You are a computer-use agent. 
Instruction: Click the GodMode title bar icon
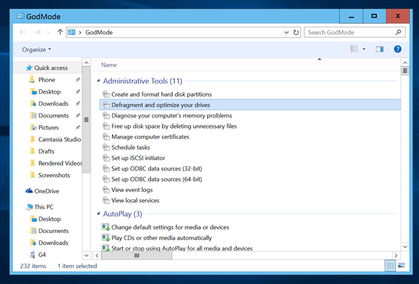[20, 16]
